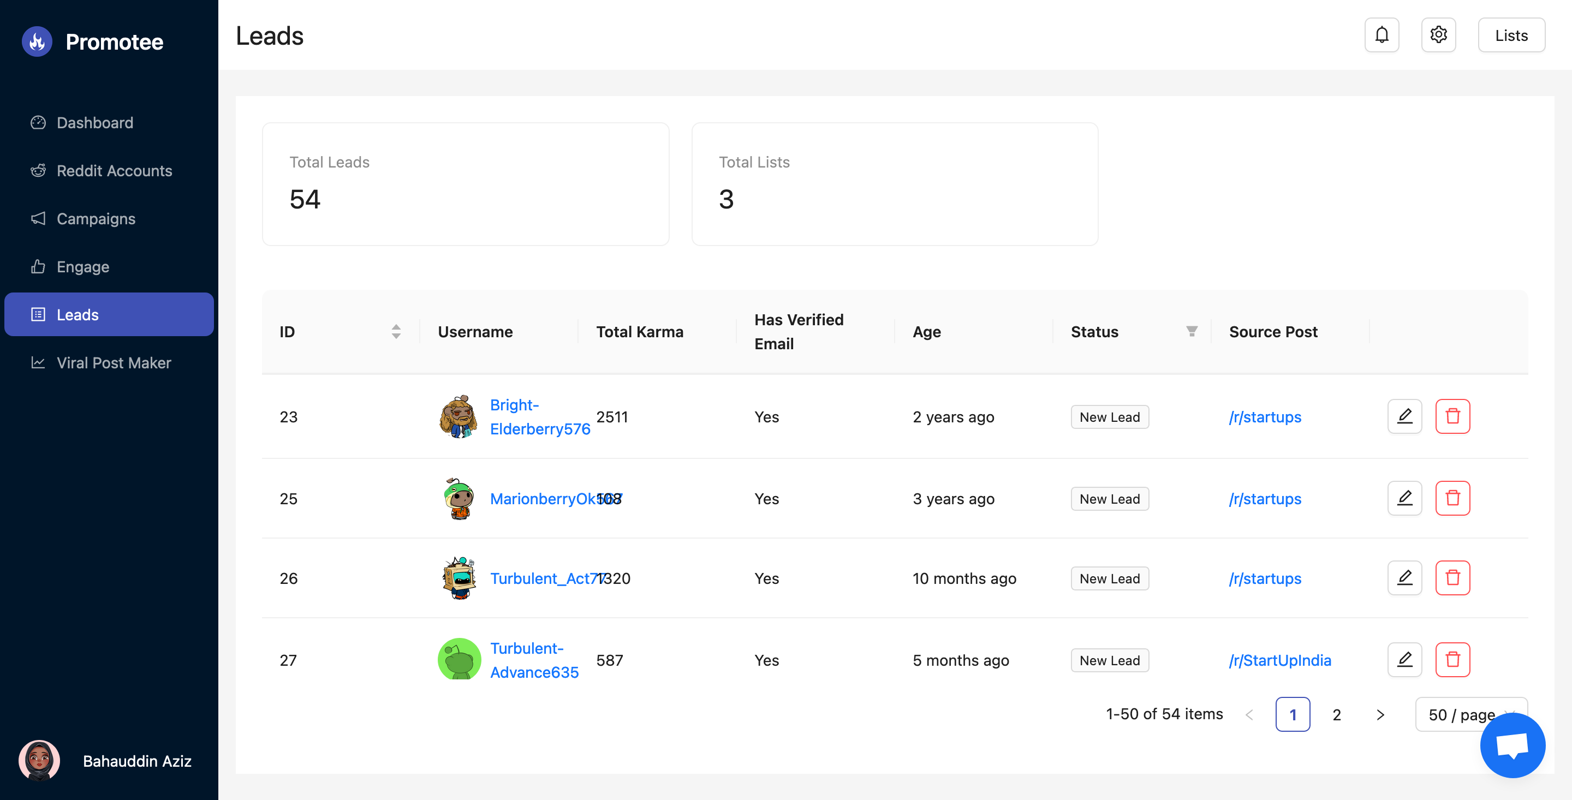Click the Lists button
The width and height of the screenshot is (1572, 800).
coord(1511,35)
